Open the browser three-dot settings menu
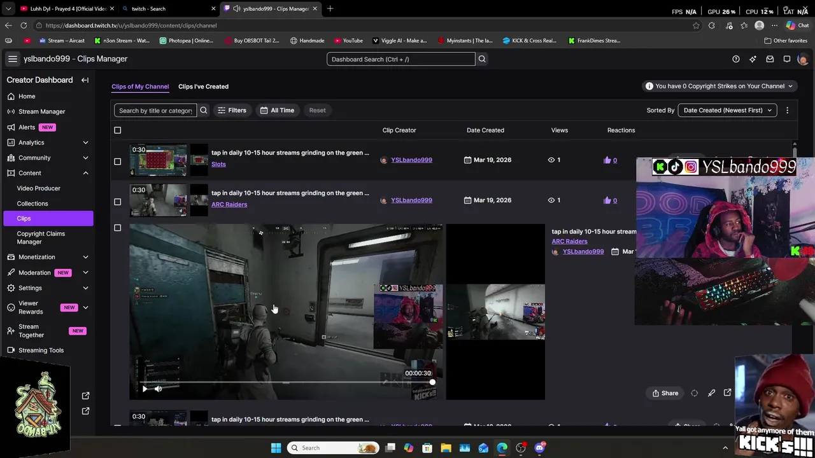This screenshot has width=815, height=458. [774, 25]
